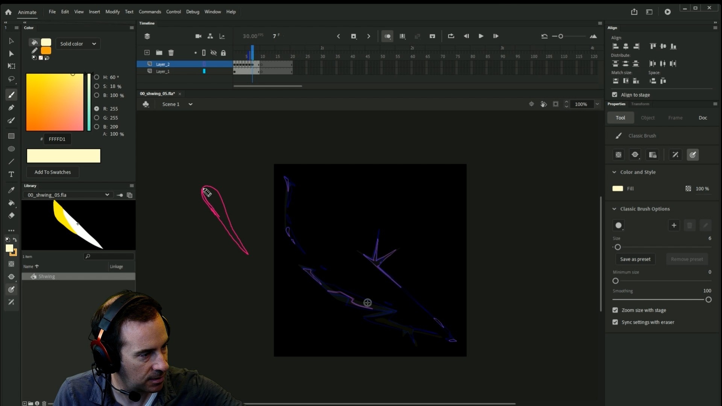Toggle Align to stage checkbox
Image resolution: width=722 pixels, height=406 pixels.
click(x=614, y=95)
